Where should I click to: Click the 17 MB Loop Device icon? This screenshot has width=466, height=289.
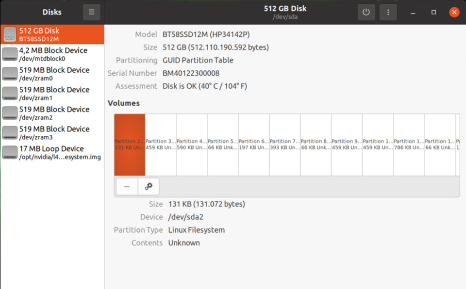click(x=9, y=152)
